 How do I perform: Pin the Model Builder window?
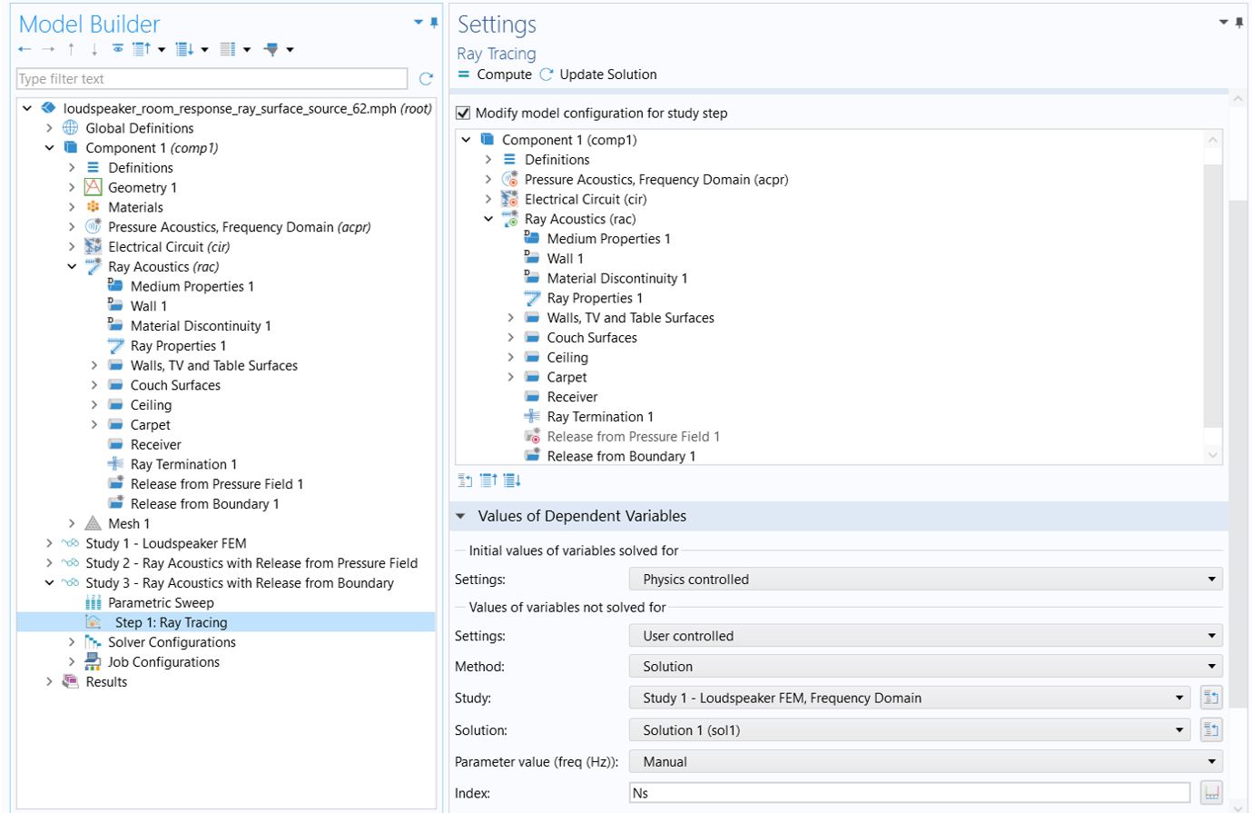434,23
